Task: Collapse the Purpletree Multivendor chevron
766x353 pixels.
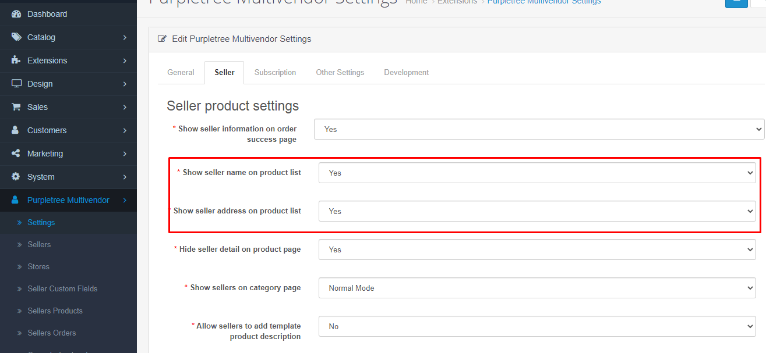Action: pos(125,200)
